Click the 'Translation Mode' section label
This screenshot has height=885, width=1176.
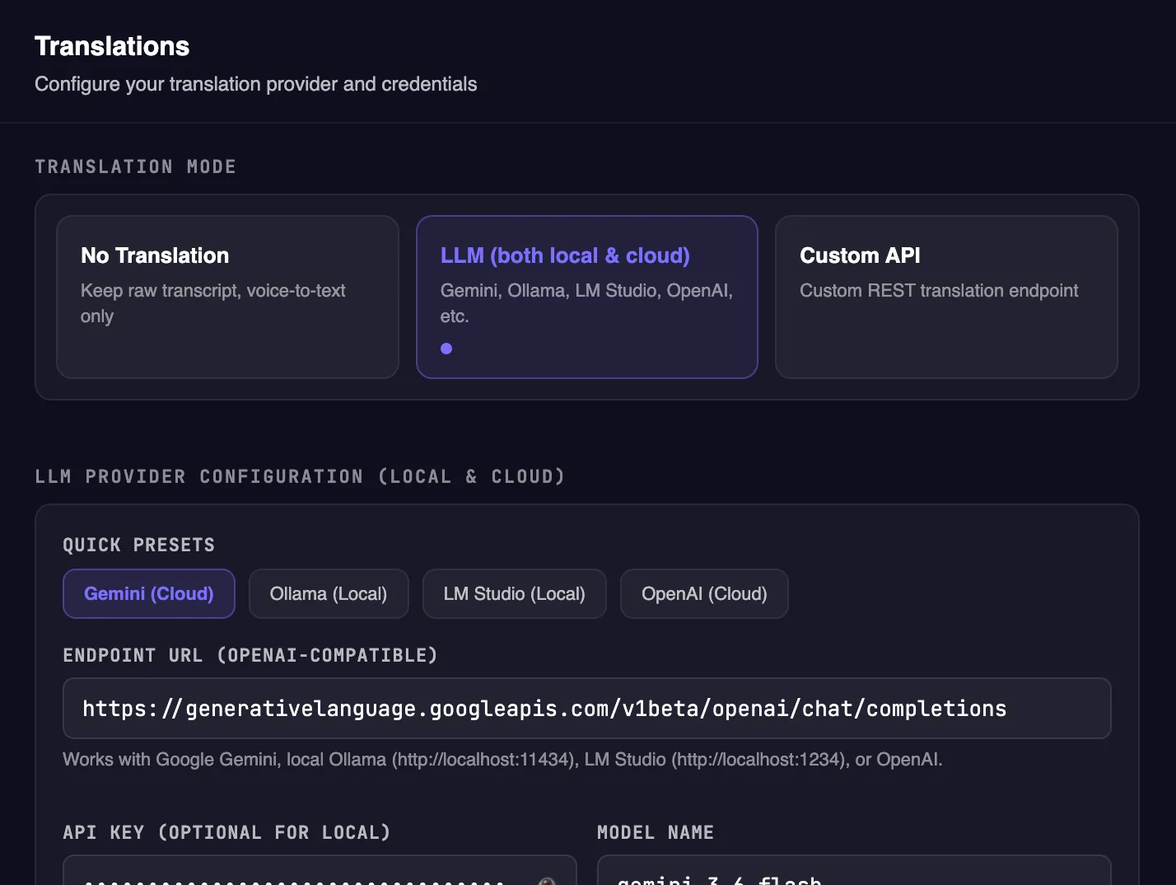tap(136, 166)
